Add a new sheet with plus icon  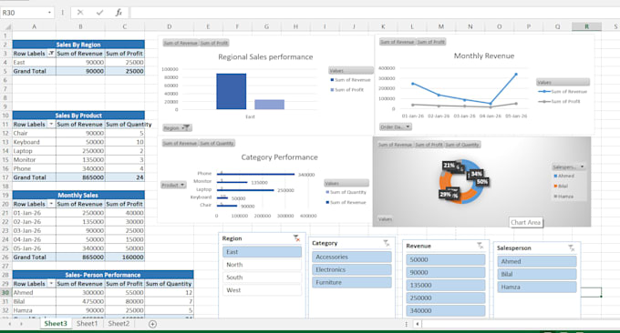[x=152, y=324]
